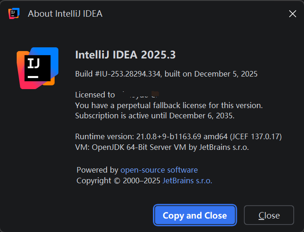Screen dimensions: 304x232
Task: Click the large IntelliJ IDEA IJ logo
Action: tap(38, 68)
